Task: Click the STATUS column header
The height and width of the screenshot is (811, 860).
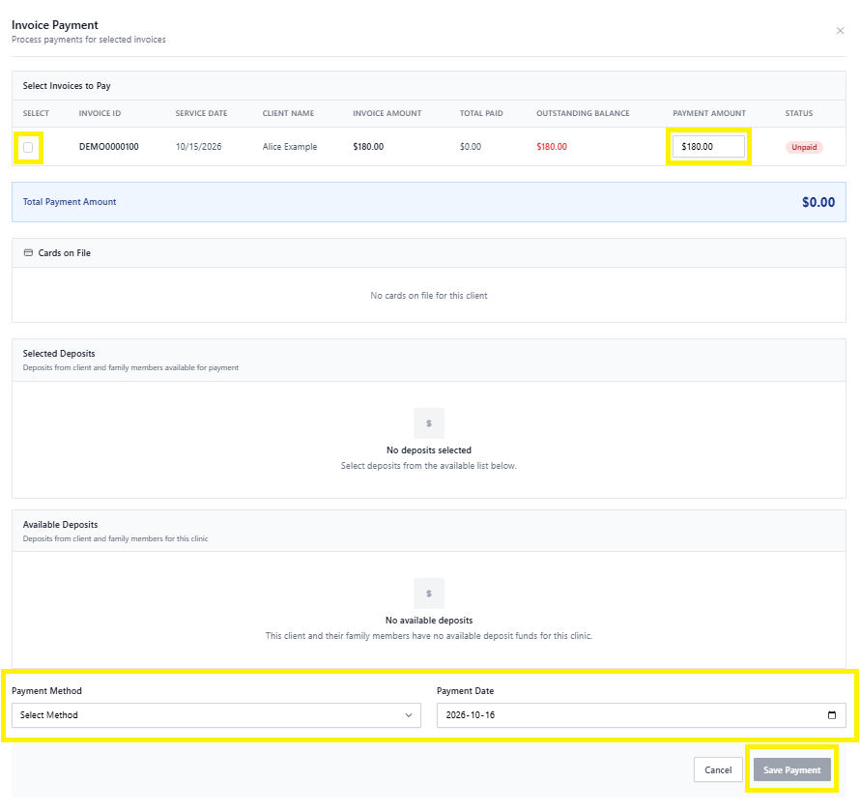Action: click(x=798, y=113)
